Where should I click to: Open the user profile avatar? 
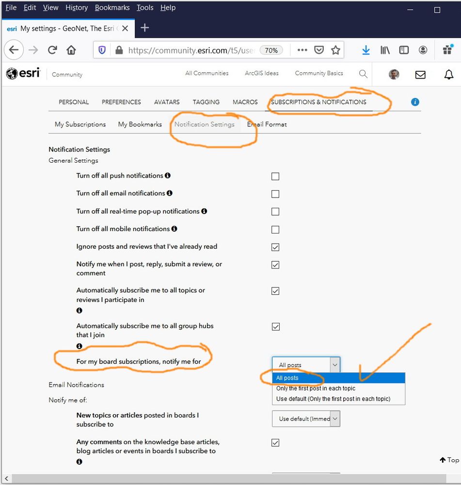coord(394,74)
